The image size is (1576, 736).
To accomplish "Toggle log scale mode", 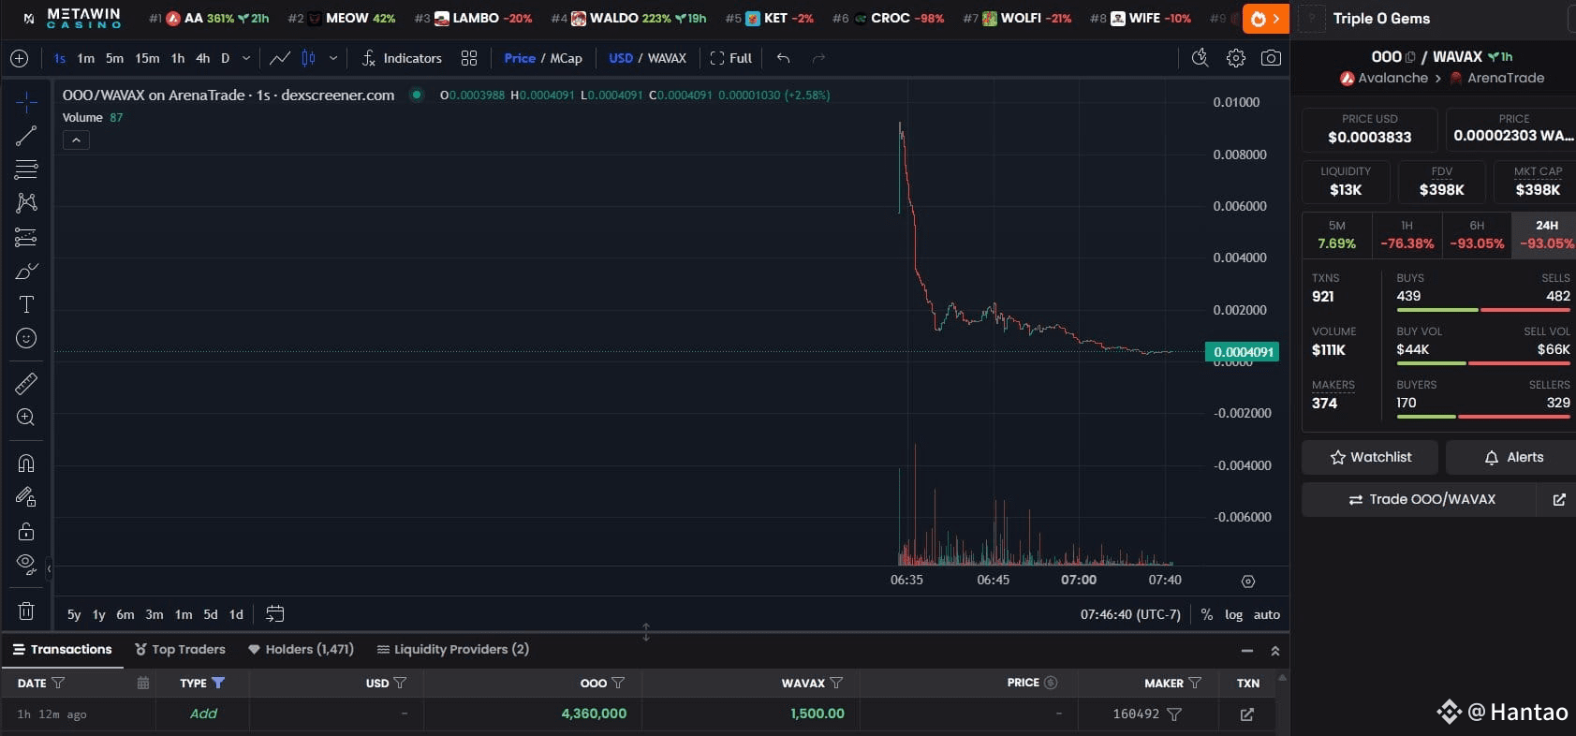I will (x=1233, y=614).
